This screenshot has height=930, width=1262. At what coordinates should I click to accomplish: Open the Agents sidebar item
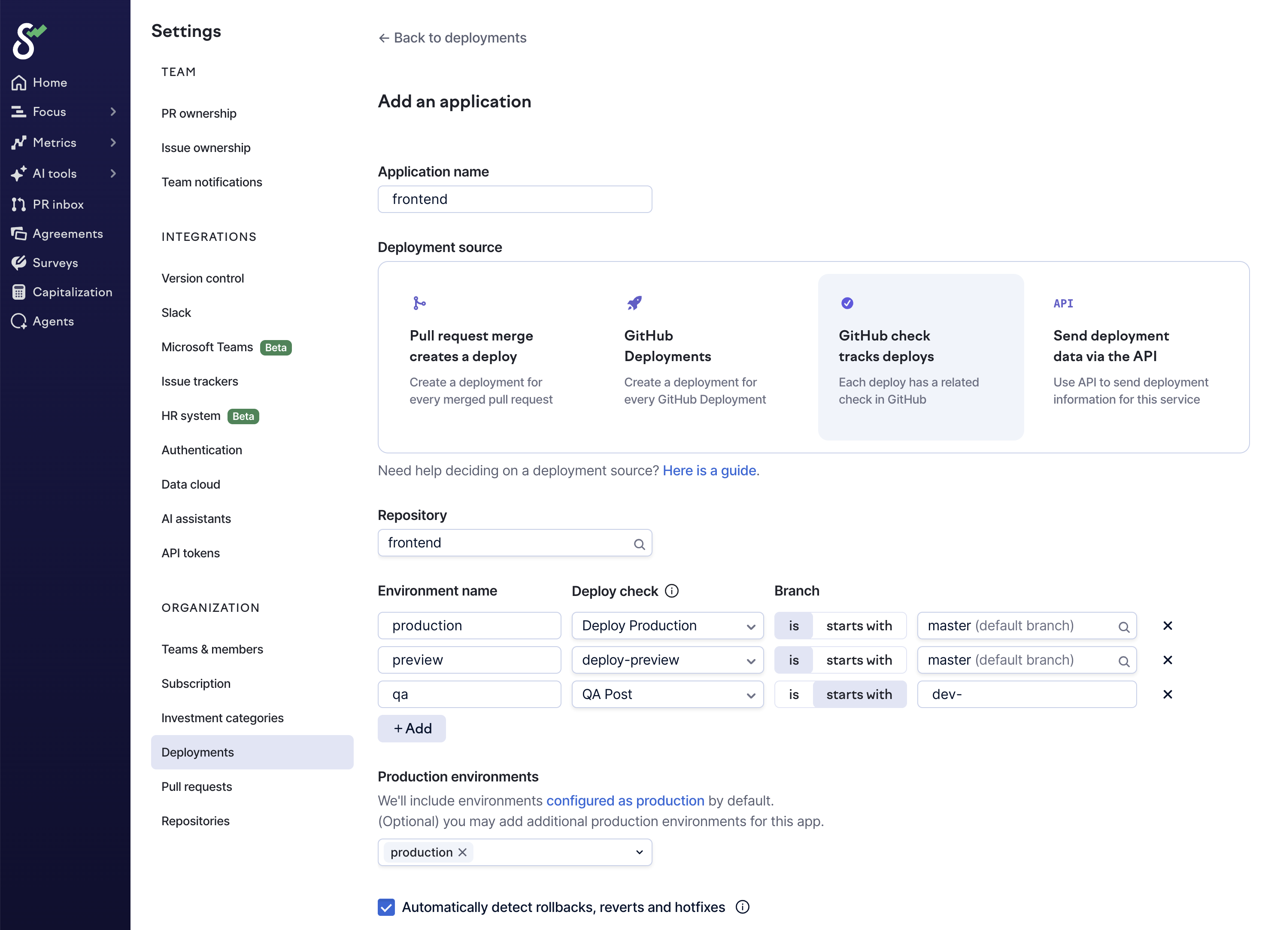pyautogui.click(x=53, y=321)
